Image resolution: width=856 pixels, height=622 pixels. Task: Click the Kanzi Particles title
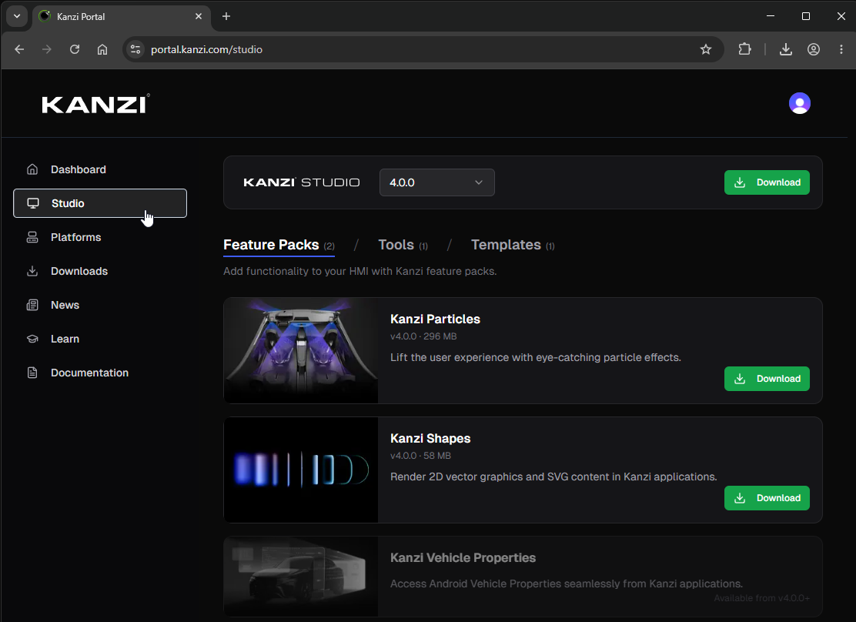coord(435,319)
